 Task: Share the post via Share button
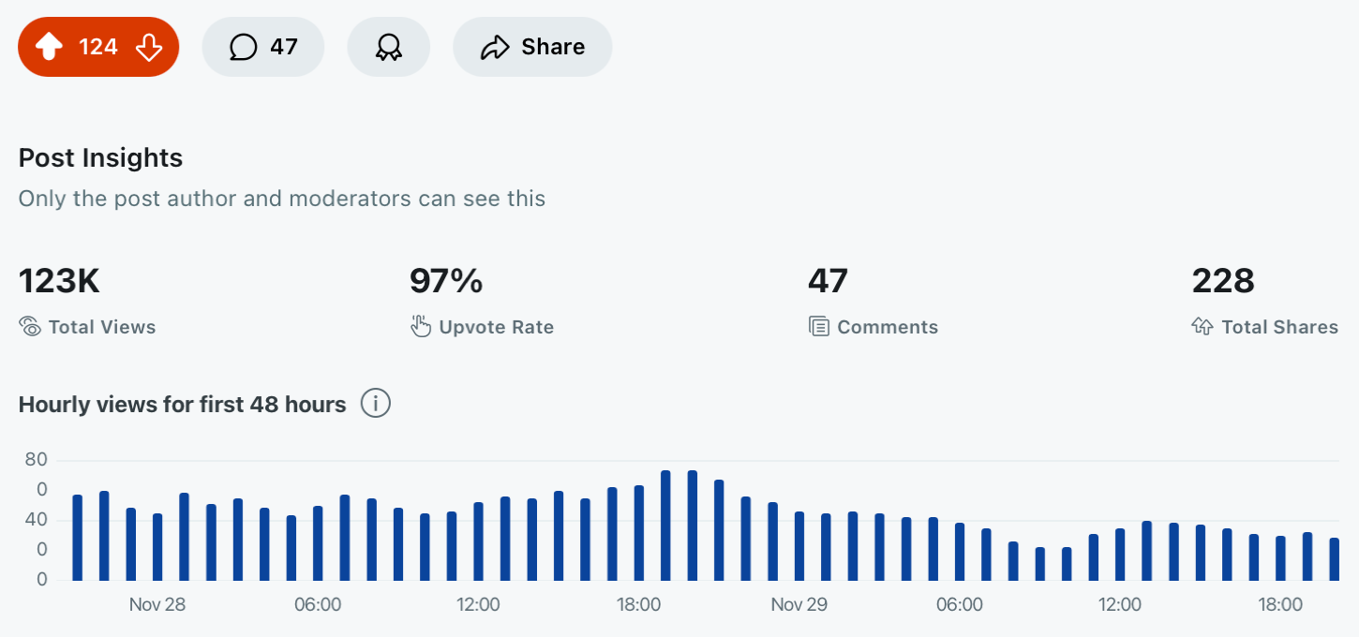[532, 47]
